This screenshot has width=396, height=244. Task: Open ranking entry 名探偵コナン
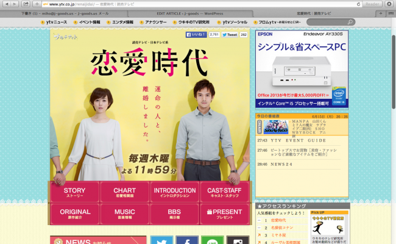(282, 228)
